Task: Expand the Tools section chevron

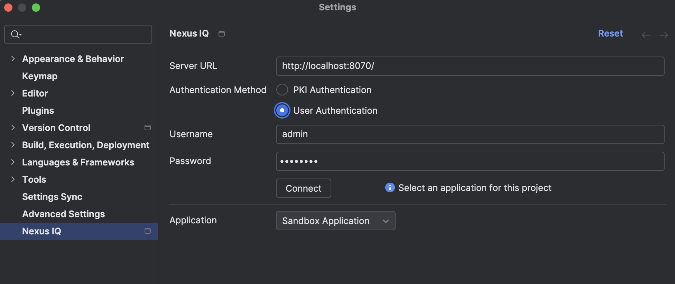Action: (13, 179)
